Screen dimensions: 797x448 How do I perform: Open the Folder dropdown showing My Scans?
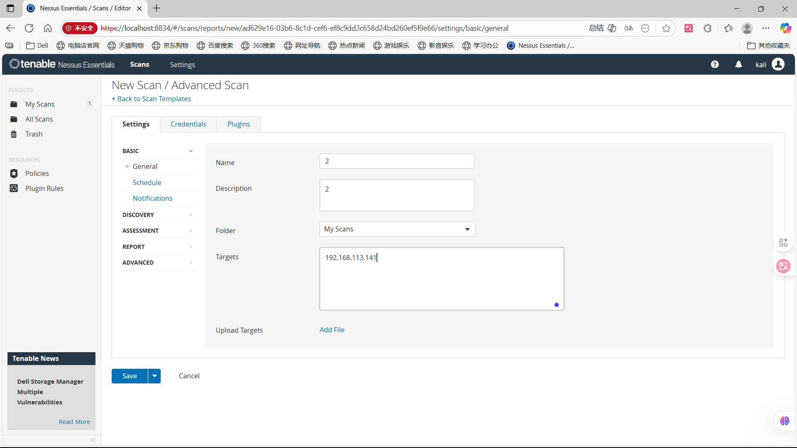coord(397,229)
